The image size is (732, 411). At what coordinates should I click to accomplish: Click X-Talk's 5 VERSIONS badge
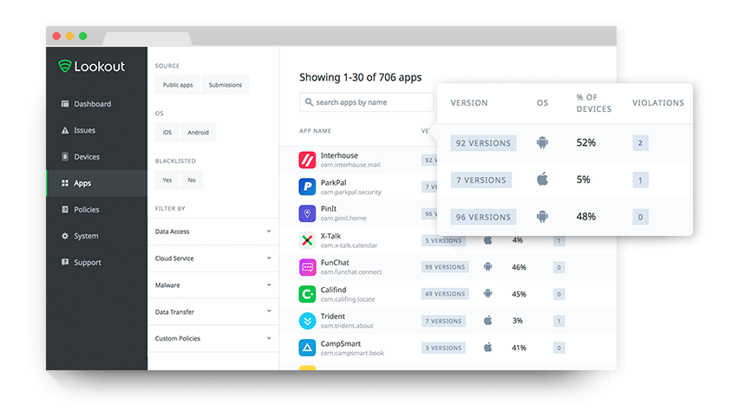click(443, 241)
